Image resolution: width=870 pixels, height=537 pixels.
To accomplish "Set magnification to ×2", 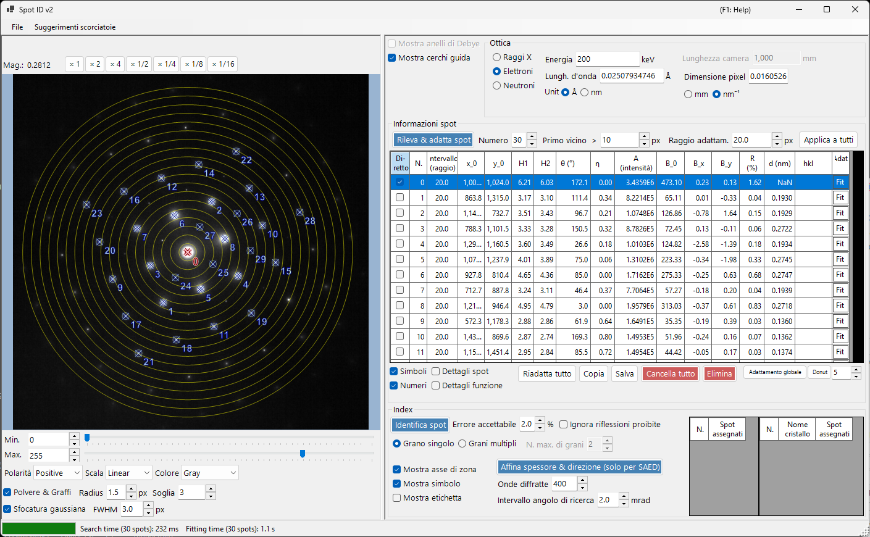I will point(94,64).
